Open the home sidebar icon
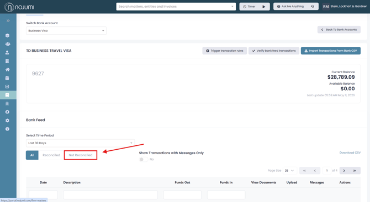This screenshot has width=370, height=202. tap(8, 69)
